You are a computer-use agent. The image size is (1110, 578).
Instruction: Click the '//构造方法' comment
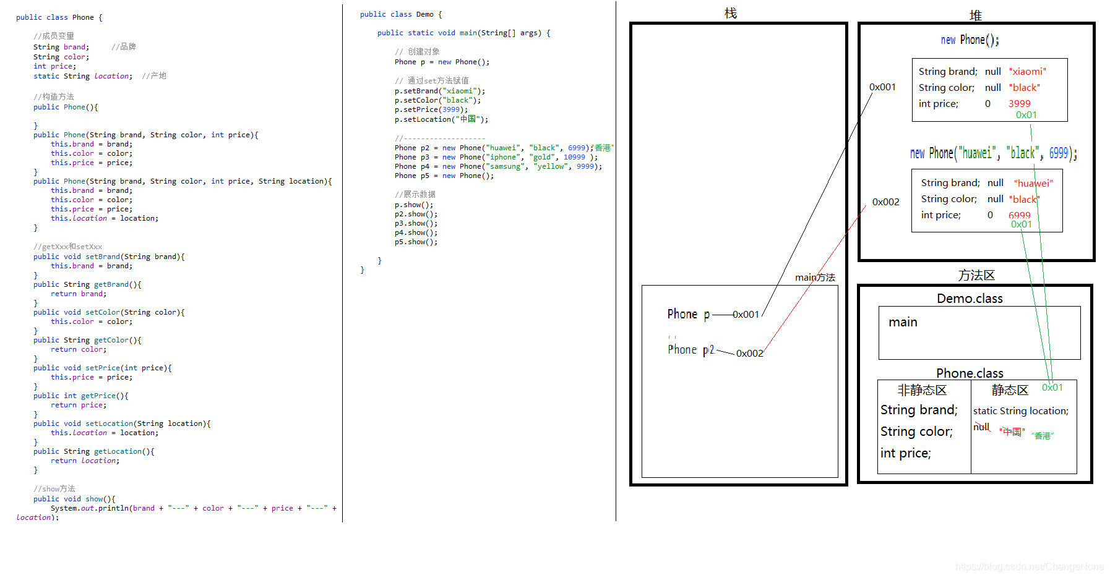tap(53, 96)
